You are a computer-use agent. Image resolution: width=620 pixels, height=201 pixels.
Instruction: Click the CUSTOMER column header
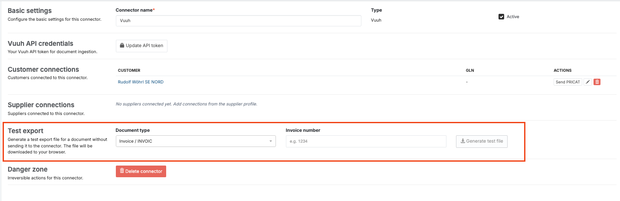click(x=129, y=70)
